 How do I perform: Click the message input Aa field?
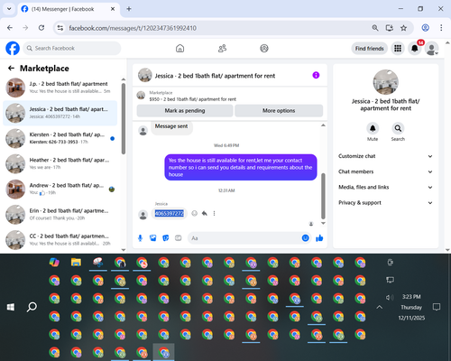[x=244, y=238]
